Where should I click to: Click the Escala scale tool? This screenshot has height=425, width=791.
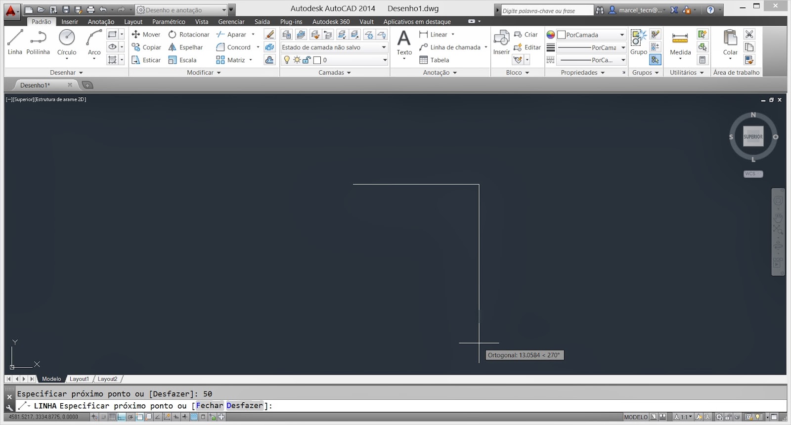click(182, 60)
